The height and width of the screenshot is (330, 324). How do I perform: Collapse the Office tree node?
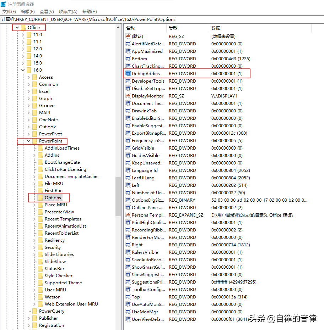click(17, 28)
